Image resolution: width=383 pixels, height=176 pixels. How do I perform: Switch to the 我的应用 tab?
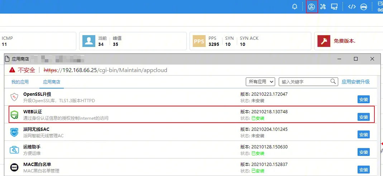click(x=20, y=82)
